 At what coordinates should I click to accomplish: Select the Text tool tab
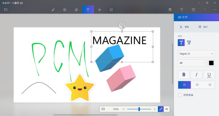[88, 10]
